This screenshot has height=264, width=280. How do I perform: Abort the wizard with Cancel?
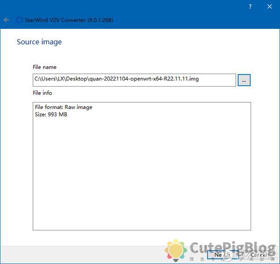pos(259,255)
